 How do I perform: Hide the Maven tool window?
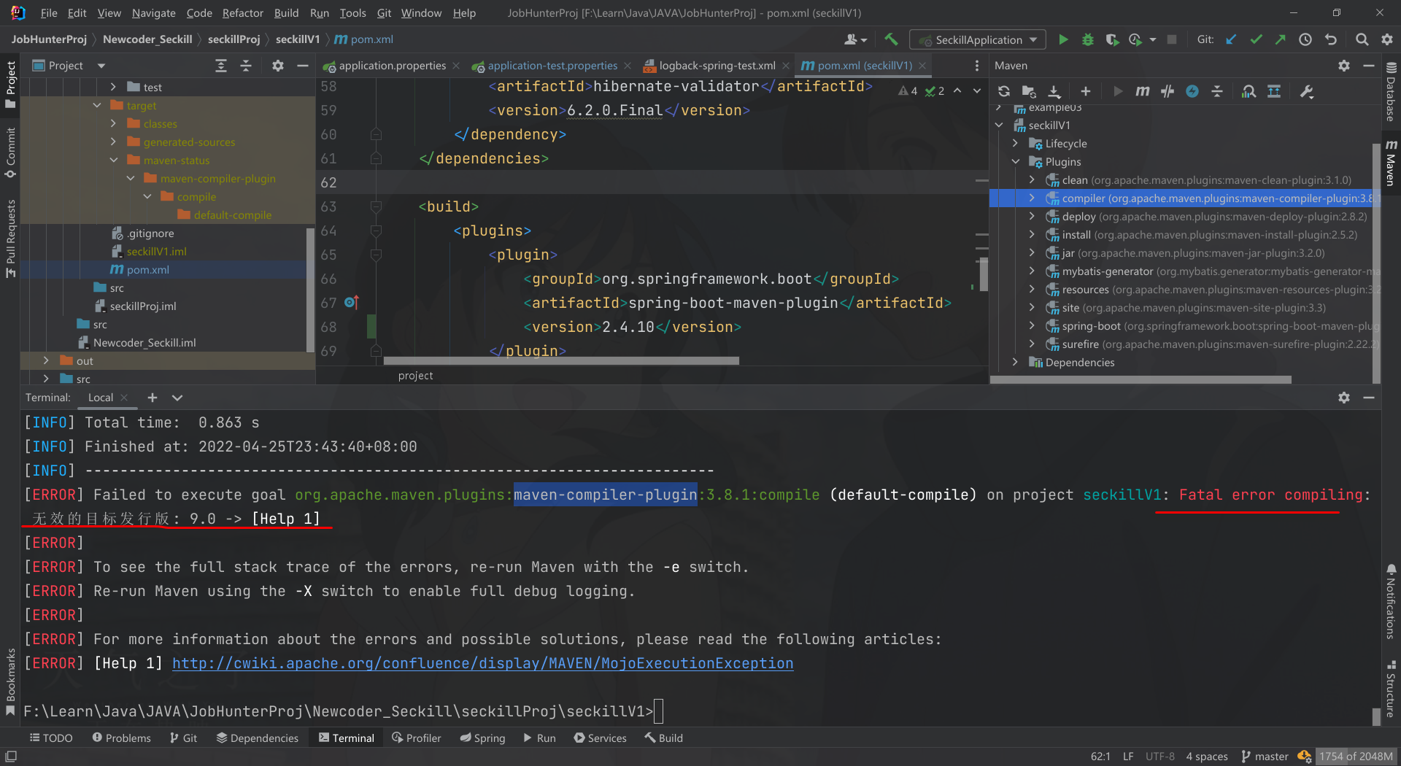1369,66
